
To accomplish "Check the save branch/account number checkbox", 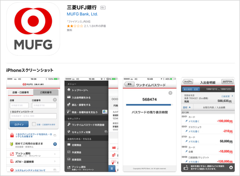I will (x=34, y=124).
